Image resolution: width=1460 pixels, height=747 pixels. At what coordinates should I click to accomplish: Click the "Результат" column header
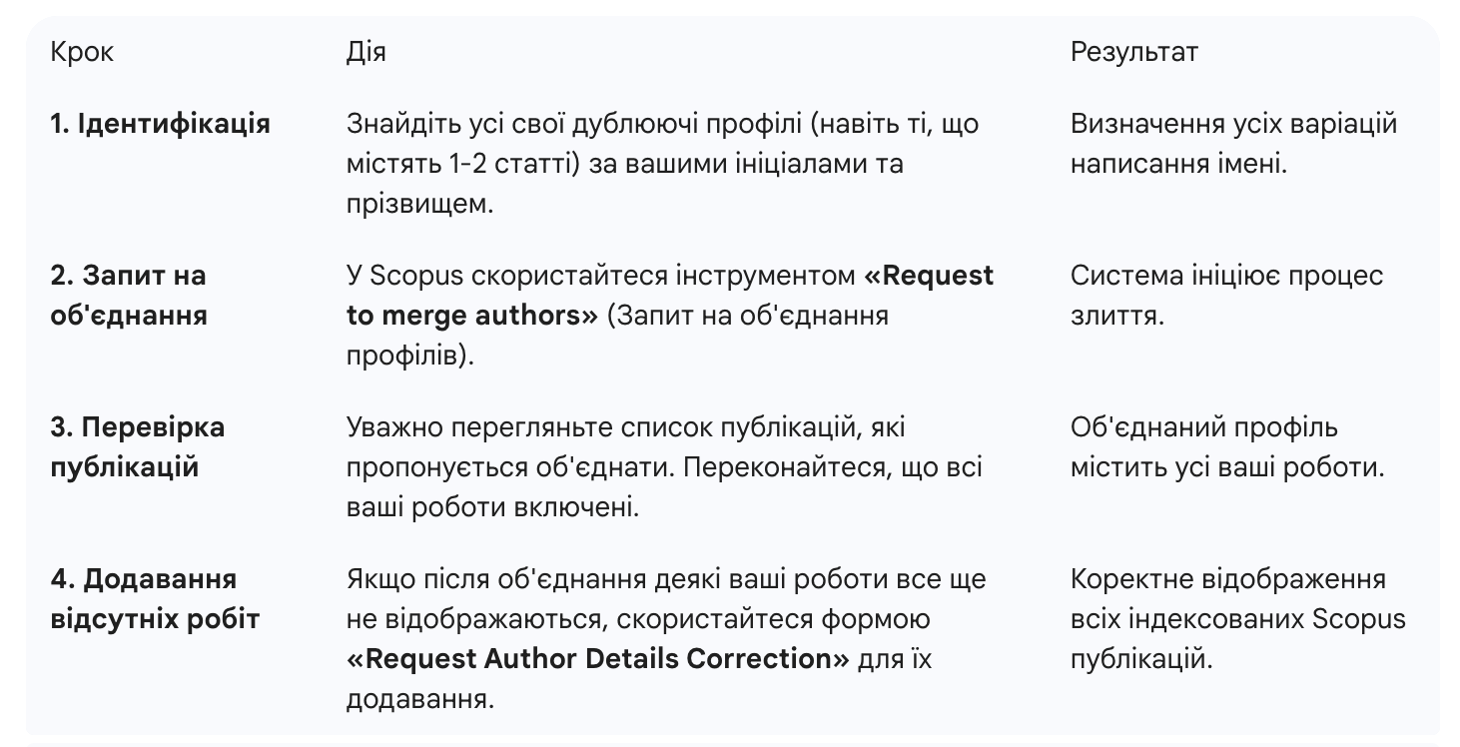1133,52
